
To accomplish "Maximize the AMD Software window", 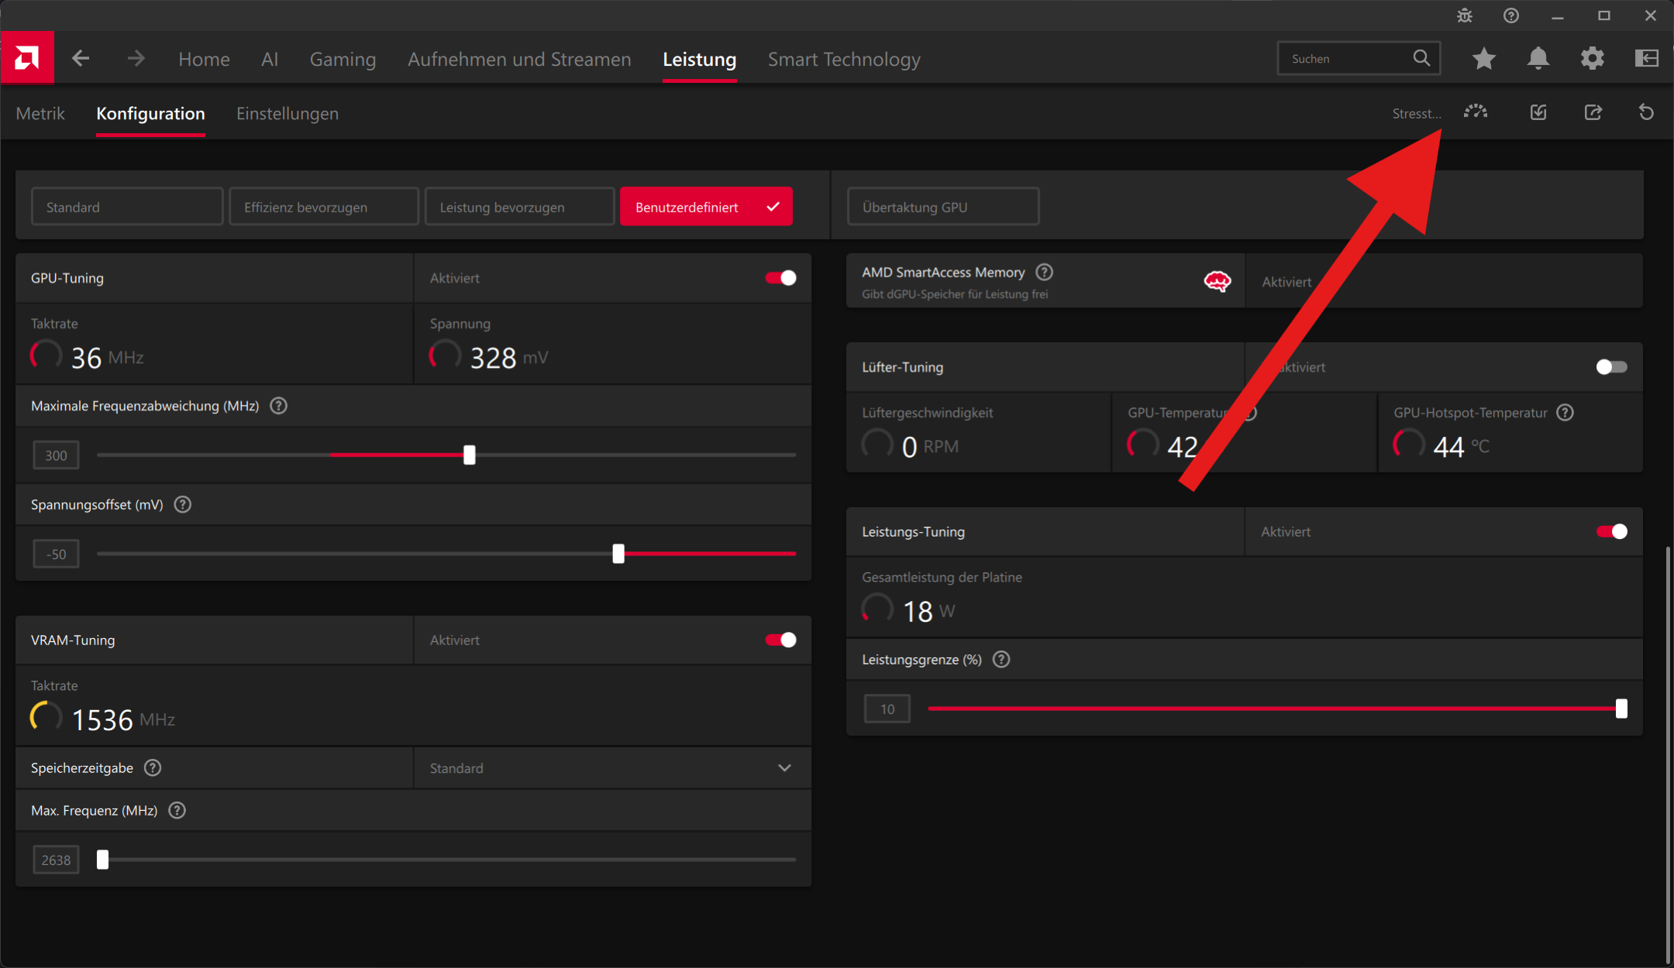I will pos(1603,15).
